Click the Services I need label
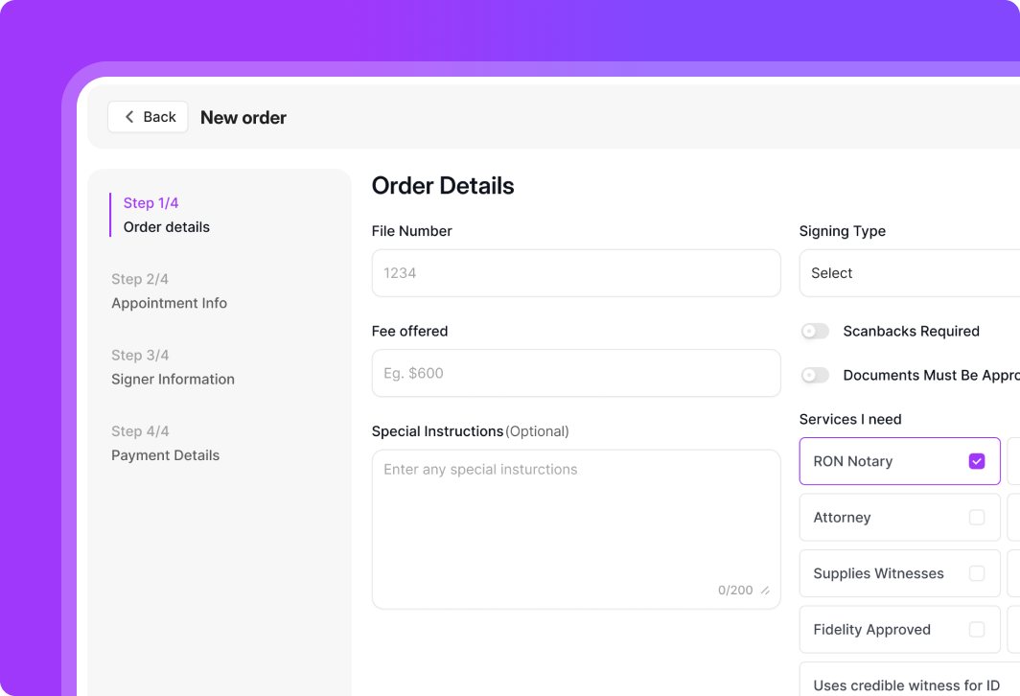 coord(850,420)
